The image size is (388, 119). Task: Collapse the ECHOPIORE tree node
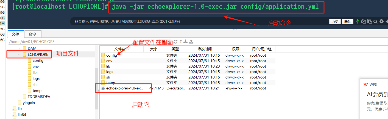click(x=19, y=54)
